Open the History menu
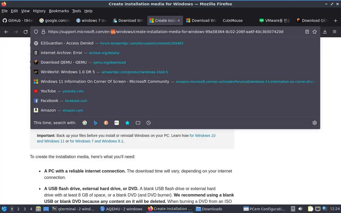341x213 pixels. click(x=39, y=11)
